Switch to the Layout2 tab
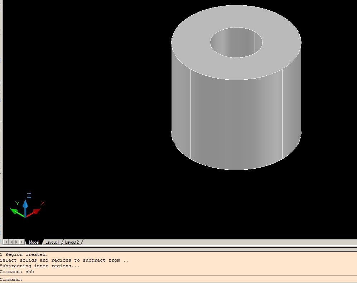Viewport: 357px width, 283px height. [x=72, y=242]
